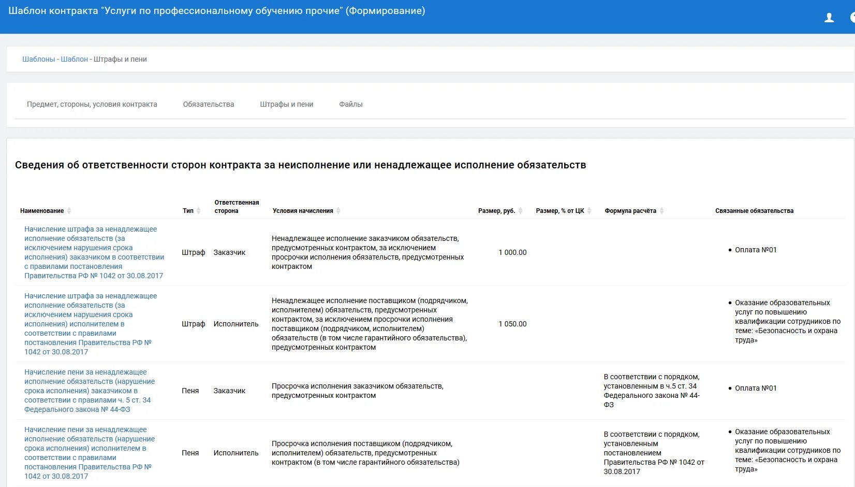Viewport: 855px width, 487px height.
Task: Click Пеня type cell in the исполнитель row
Action: 190,453
